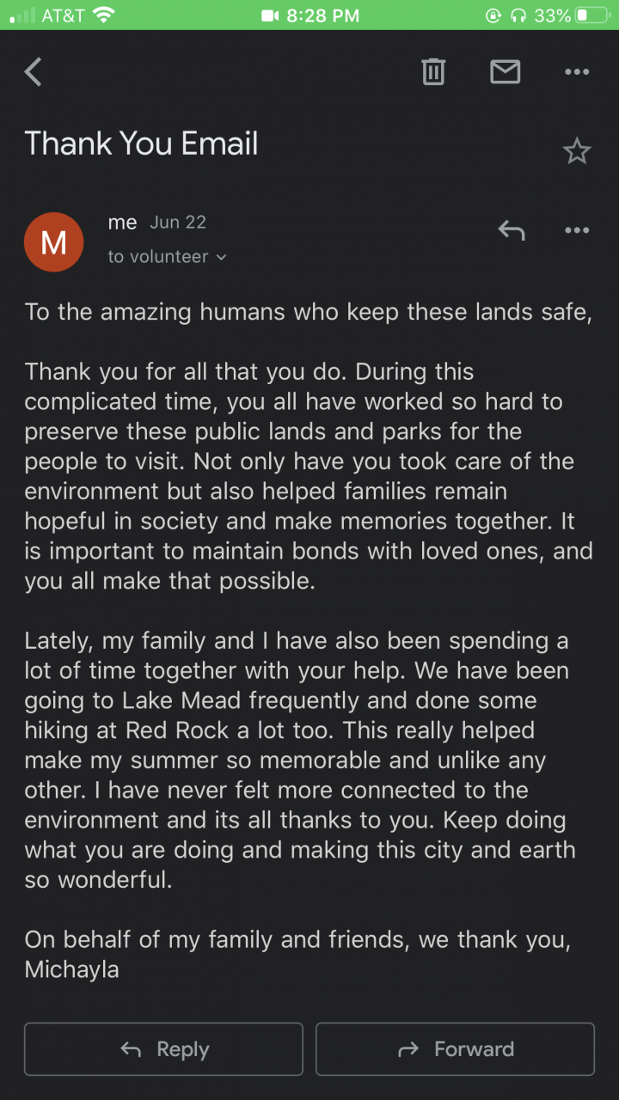Mark email as unread envelope icon

point(505,72)
